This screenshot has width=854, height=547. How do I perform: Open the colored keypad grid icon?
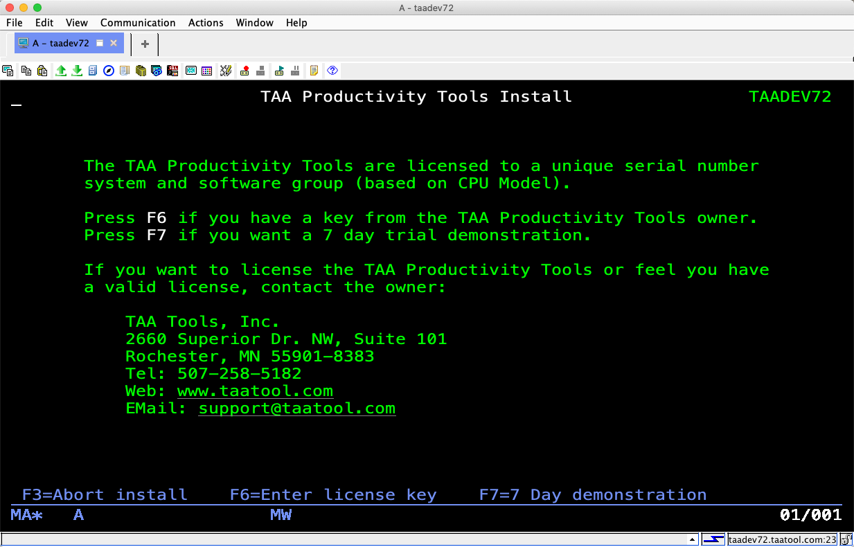[206, 71]
